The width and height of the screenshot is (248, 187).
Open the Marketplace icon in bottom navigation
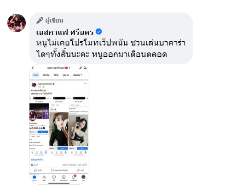(x=63, y=178)
